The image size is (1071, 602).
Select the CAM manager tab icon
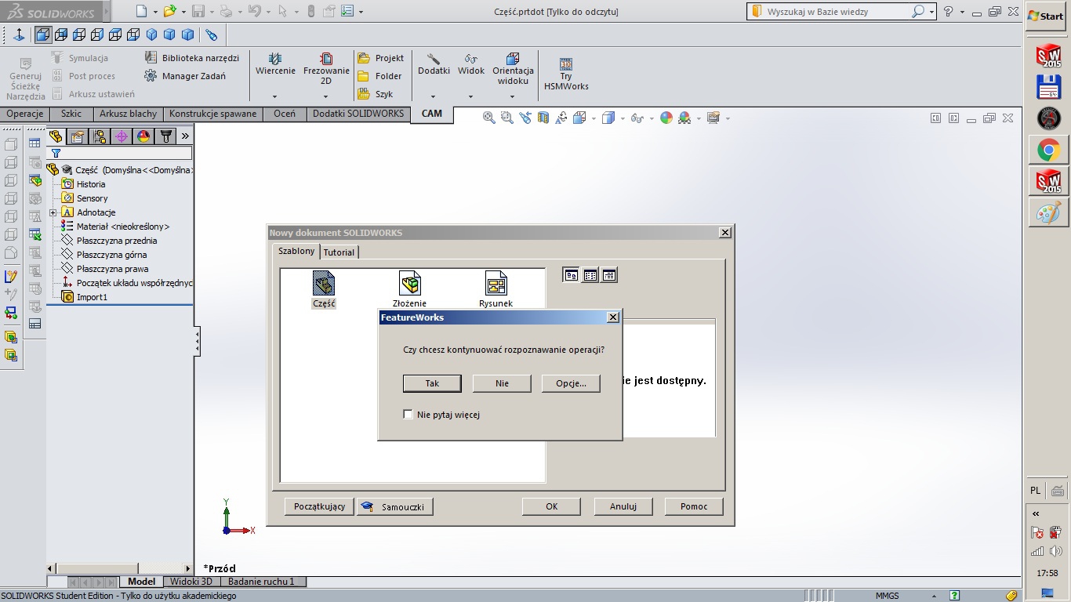point(165,136)
